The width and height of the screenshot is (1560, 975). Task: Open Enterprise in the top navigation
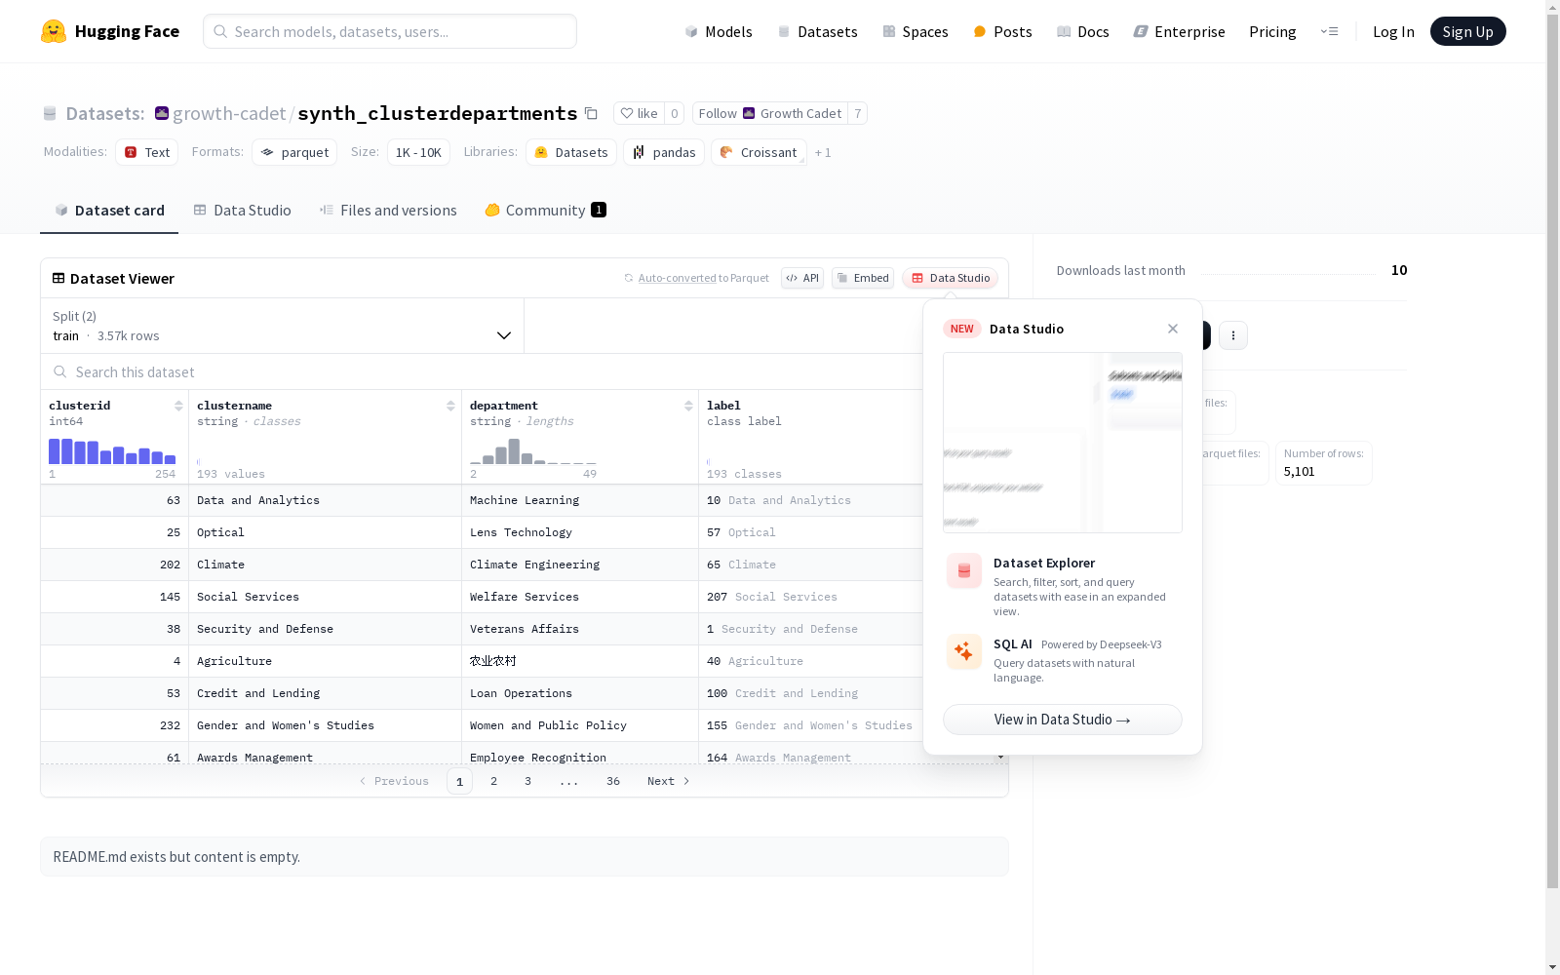click(1179, 31)
